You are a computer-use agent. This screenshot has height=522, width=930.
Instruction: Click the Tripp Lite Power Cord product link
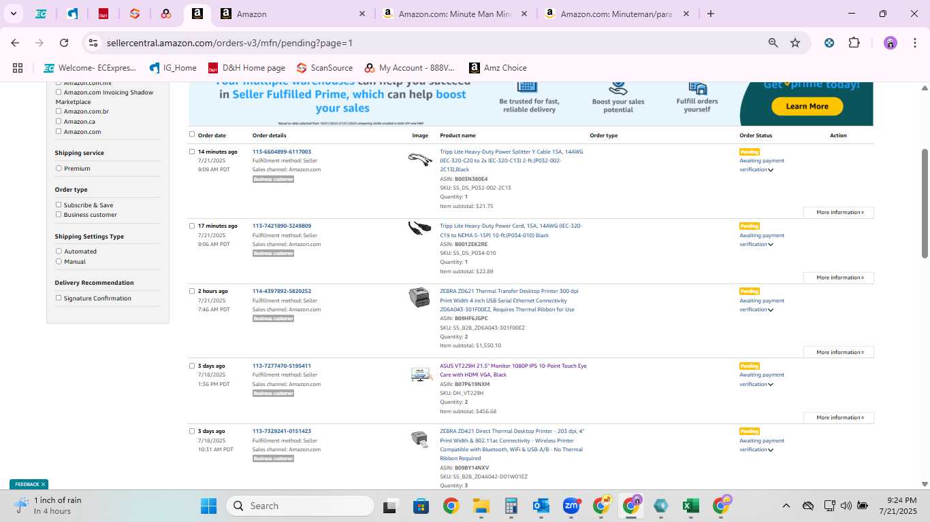click(x=511, y=230)
